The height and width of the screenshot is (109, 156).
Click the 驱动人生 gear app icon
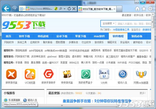[x=123, y=74]
